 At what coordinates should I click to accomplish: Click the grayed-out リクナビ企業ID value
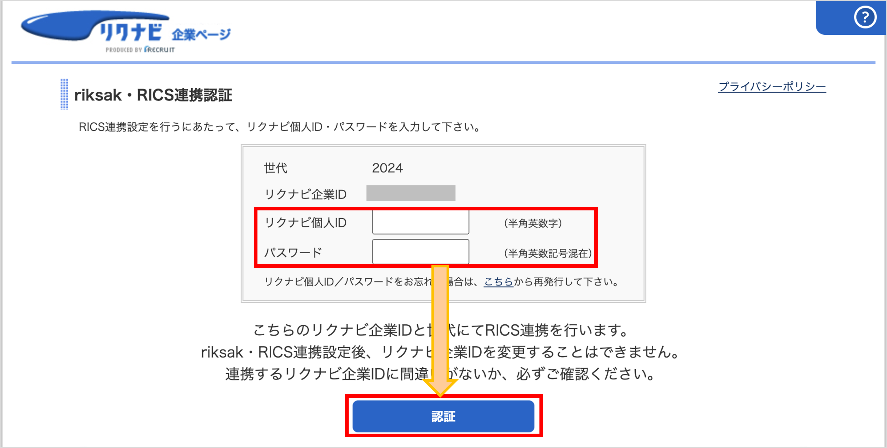[x=411, y=193]
